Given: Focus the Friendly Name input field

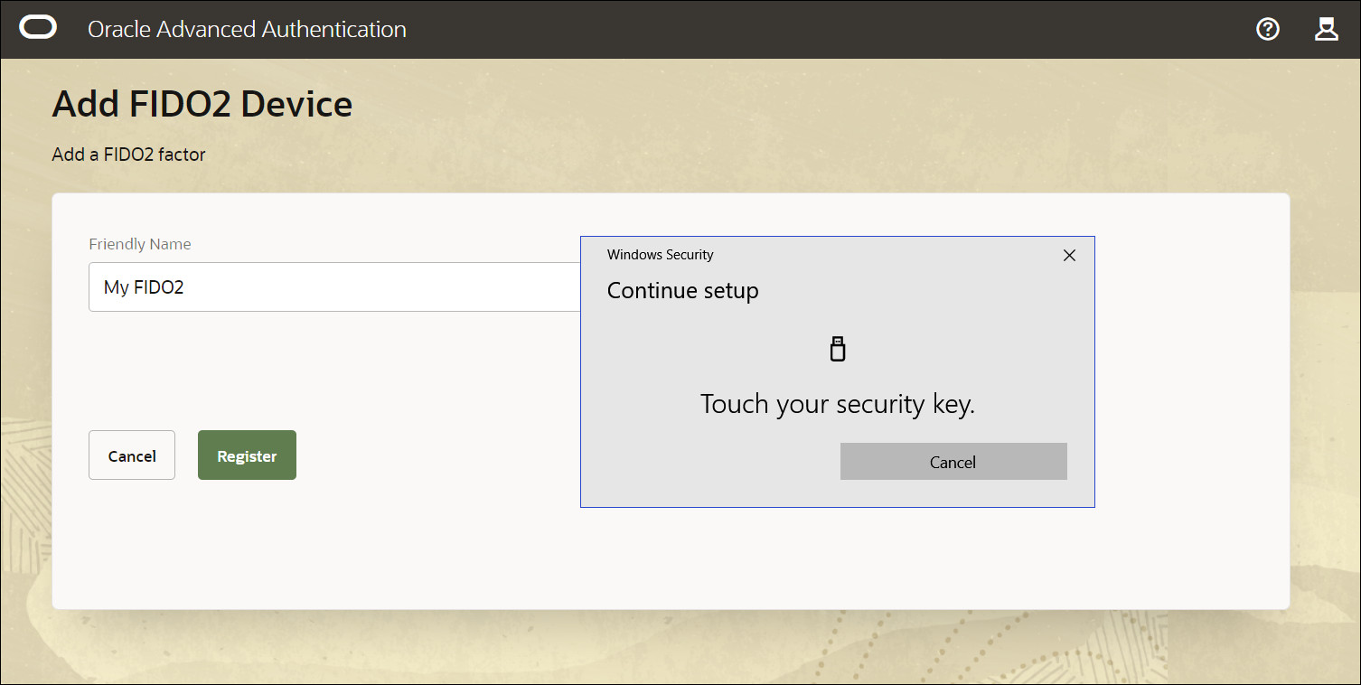Looking at the screenshot, I should click(334, 287).
